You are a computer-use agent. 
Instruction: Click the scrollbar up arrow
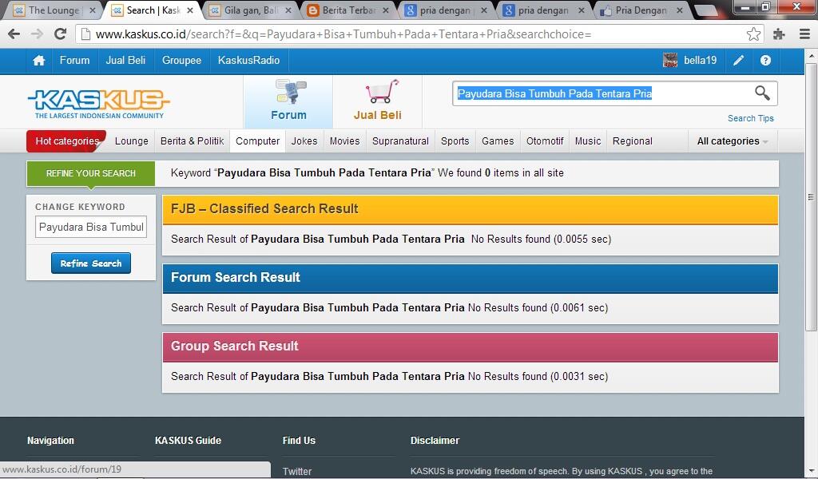(812, 55)
